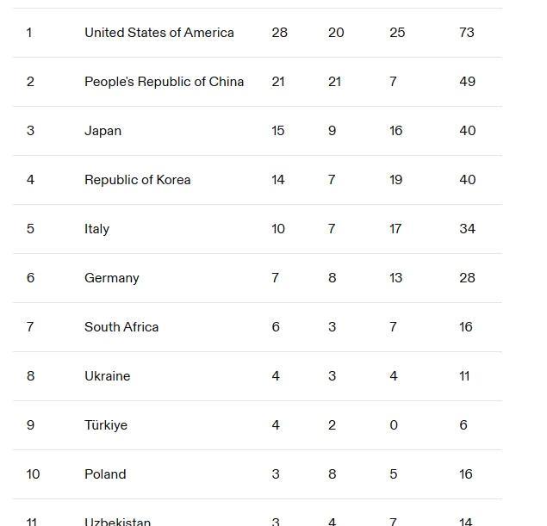547x526 pixels.
Task: Click United States total medal count 73
Action: coord(466,33)
